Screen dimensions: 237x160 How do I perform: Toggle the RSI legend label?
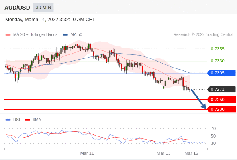[16, 120]
